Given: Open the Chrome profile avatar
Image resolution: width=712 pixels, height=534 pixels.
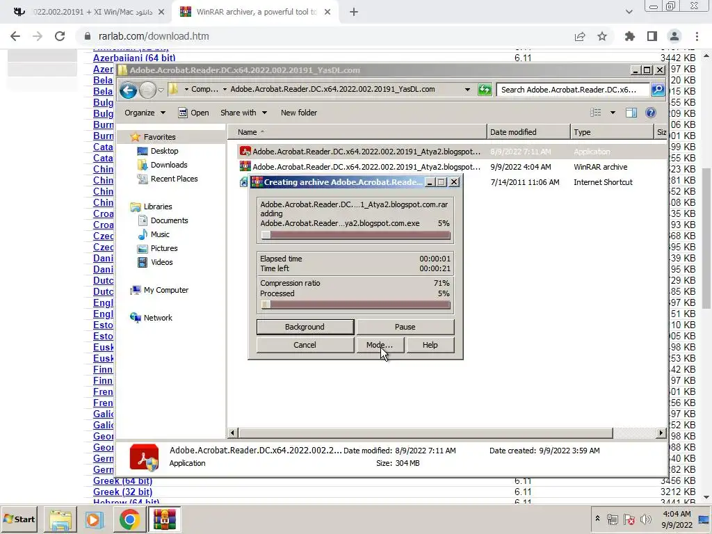Looking at the screenshot, I should (674, 36).
